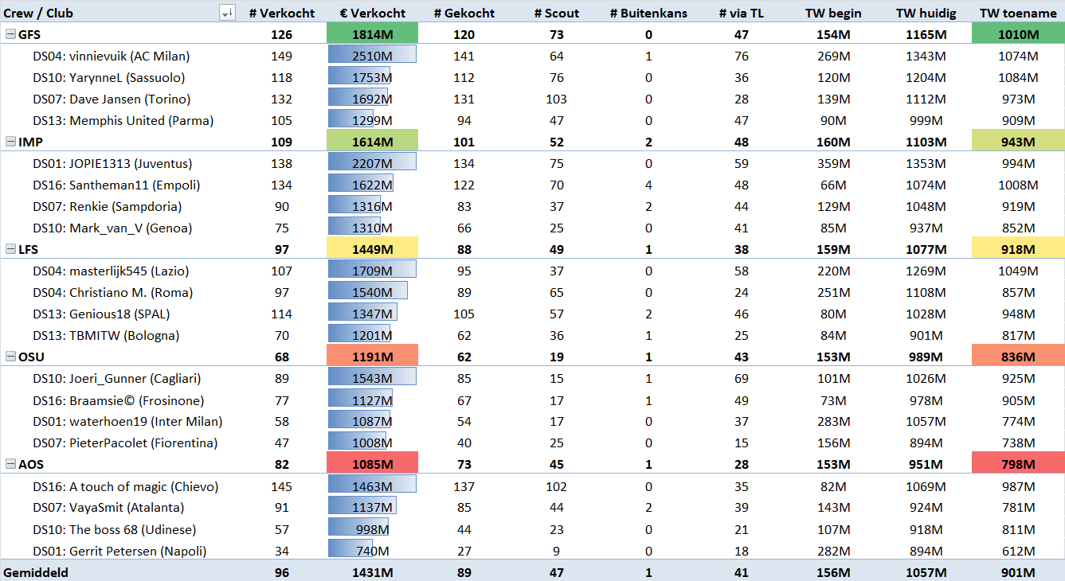1065x581 pixels.
Task: Select the TW toename column header
Action: point(1018,13)
